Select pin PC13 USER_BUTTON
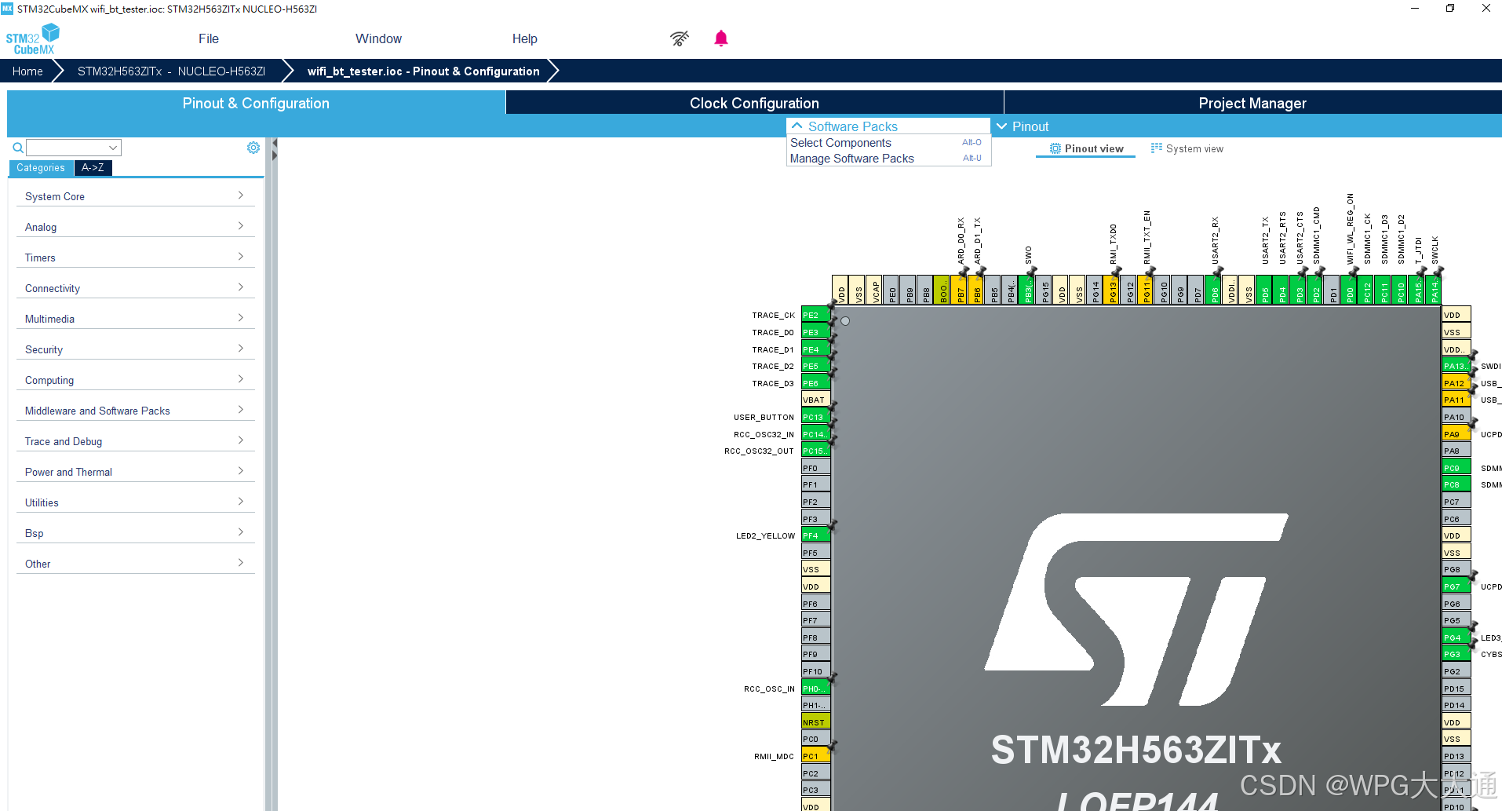This screenshot has width=1502, height=811. coord(815,417)
